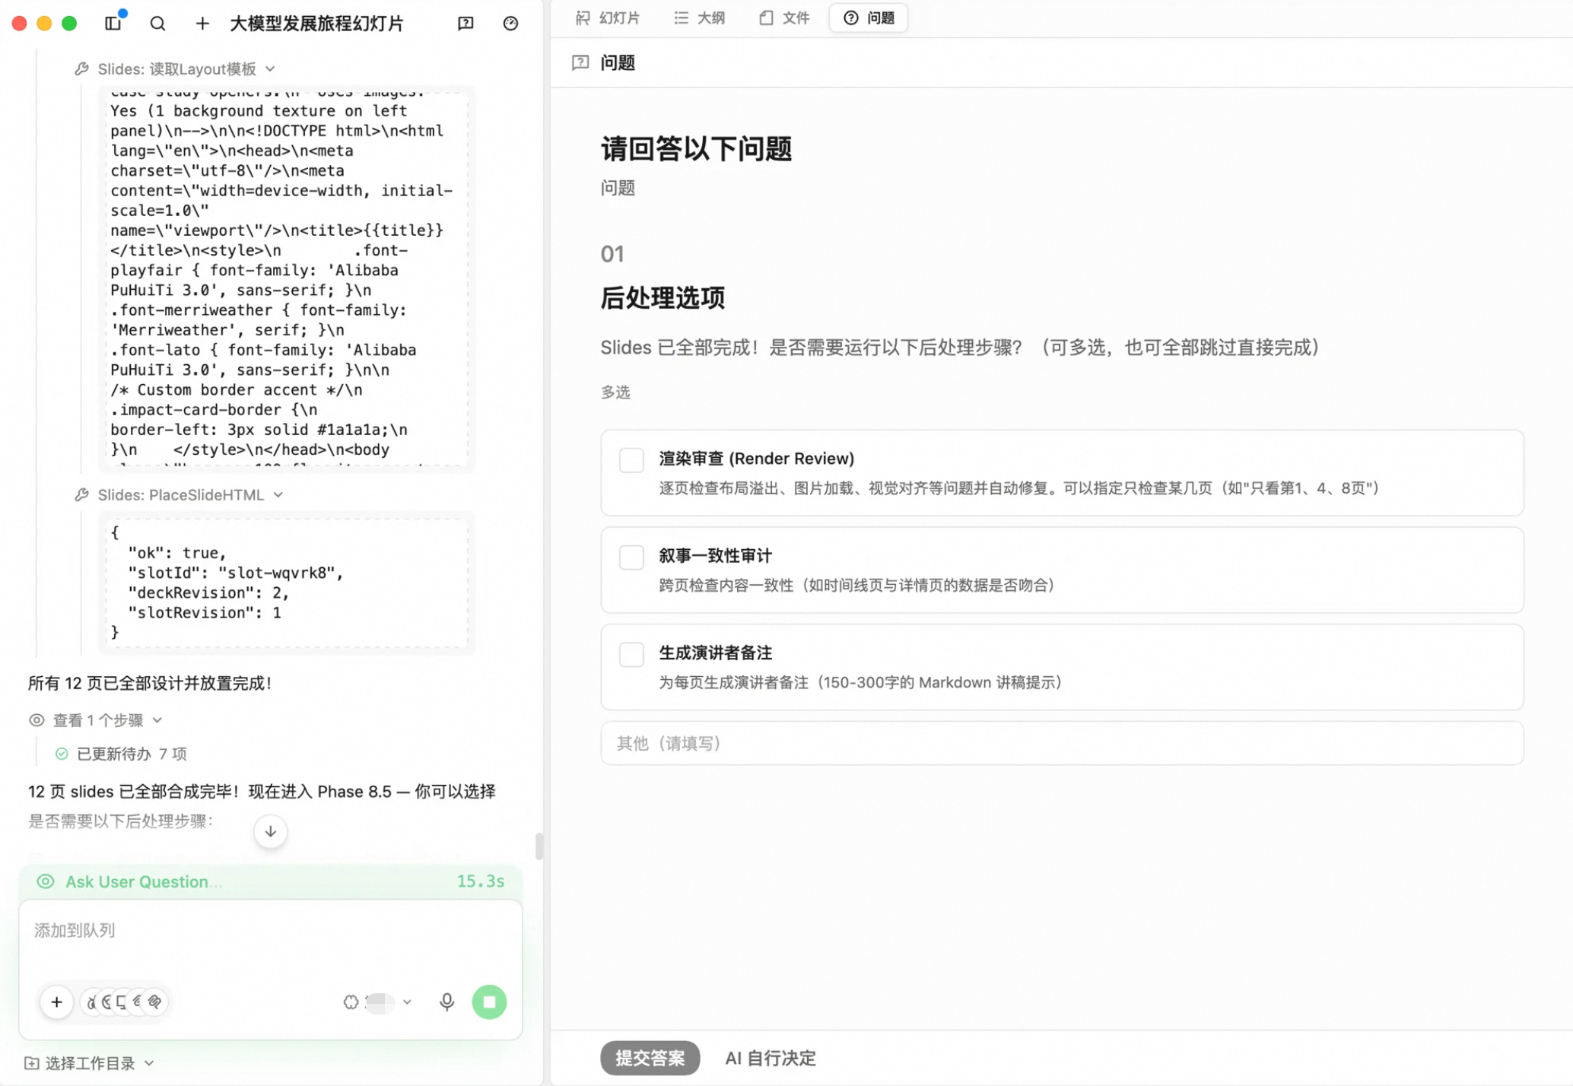Start voice input with microphone icon

point(446,1002)
